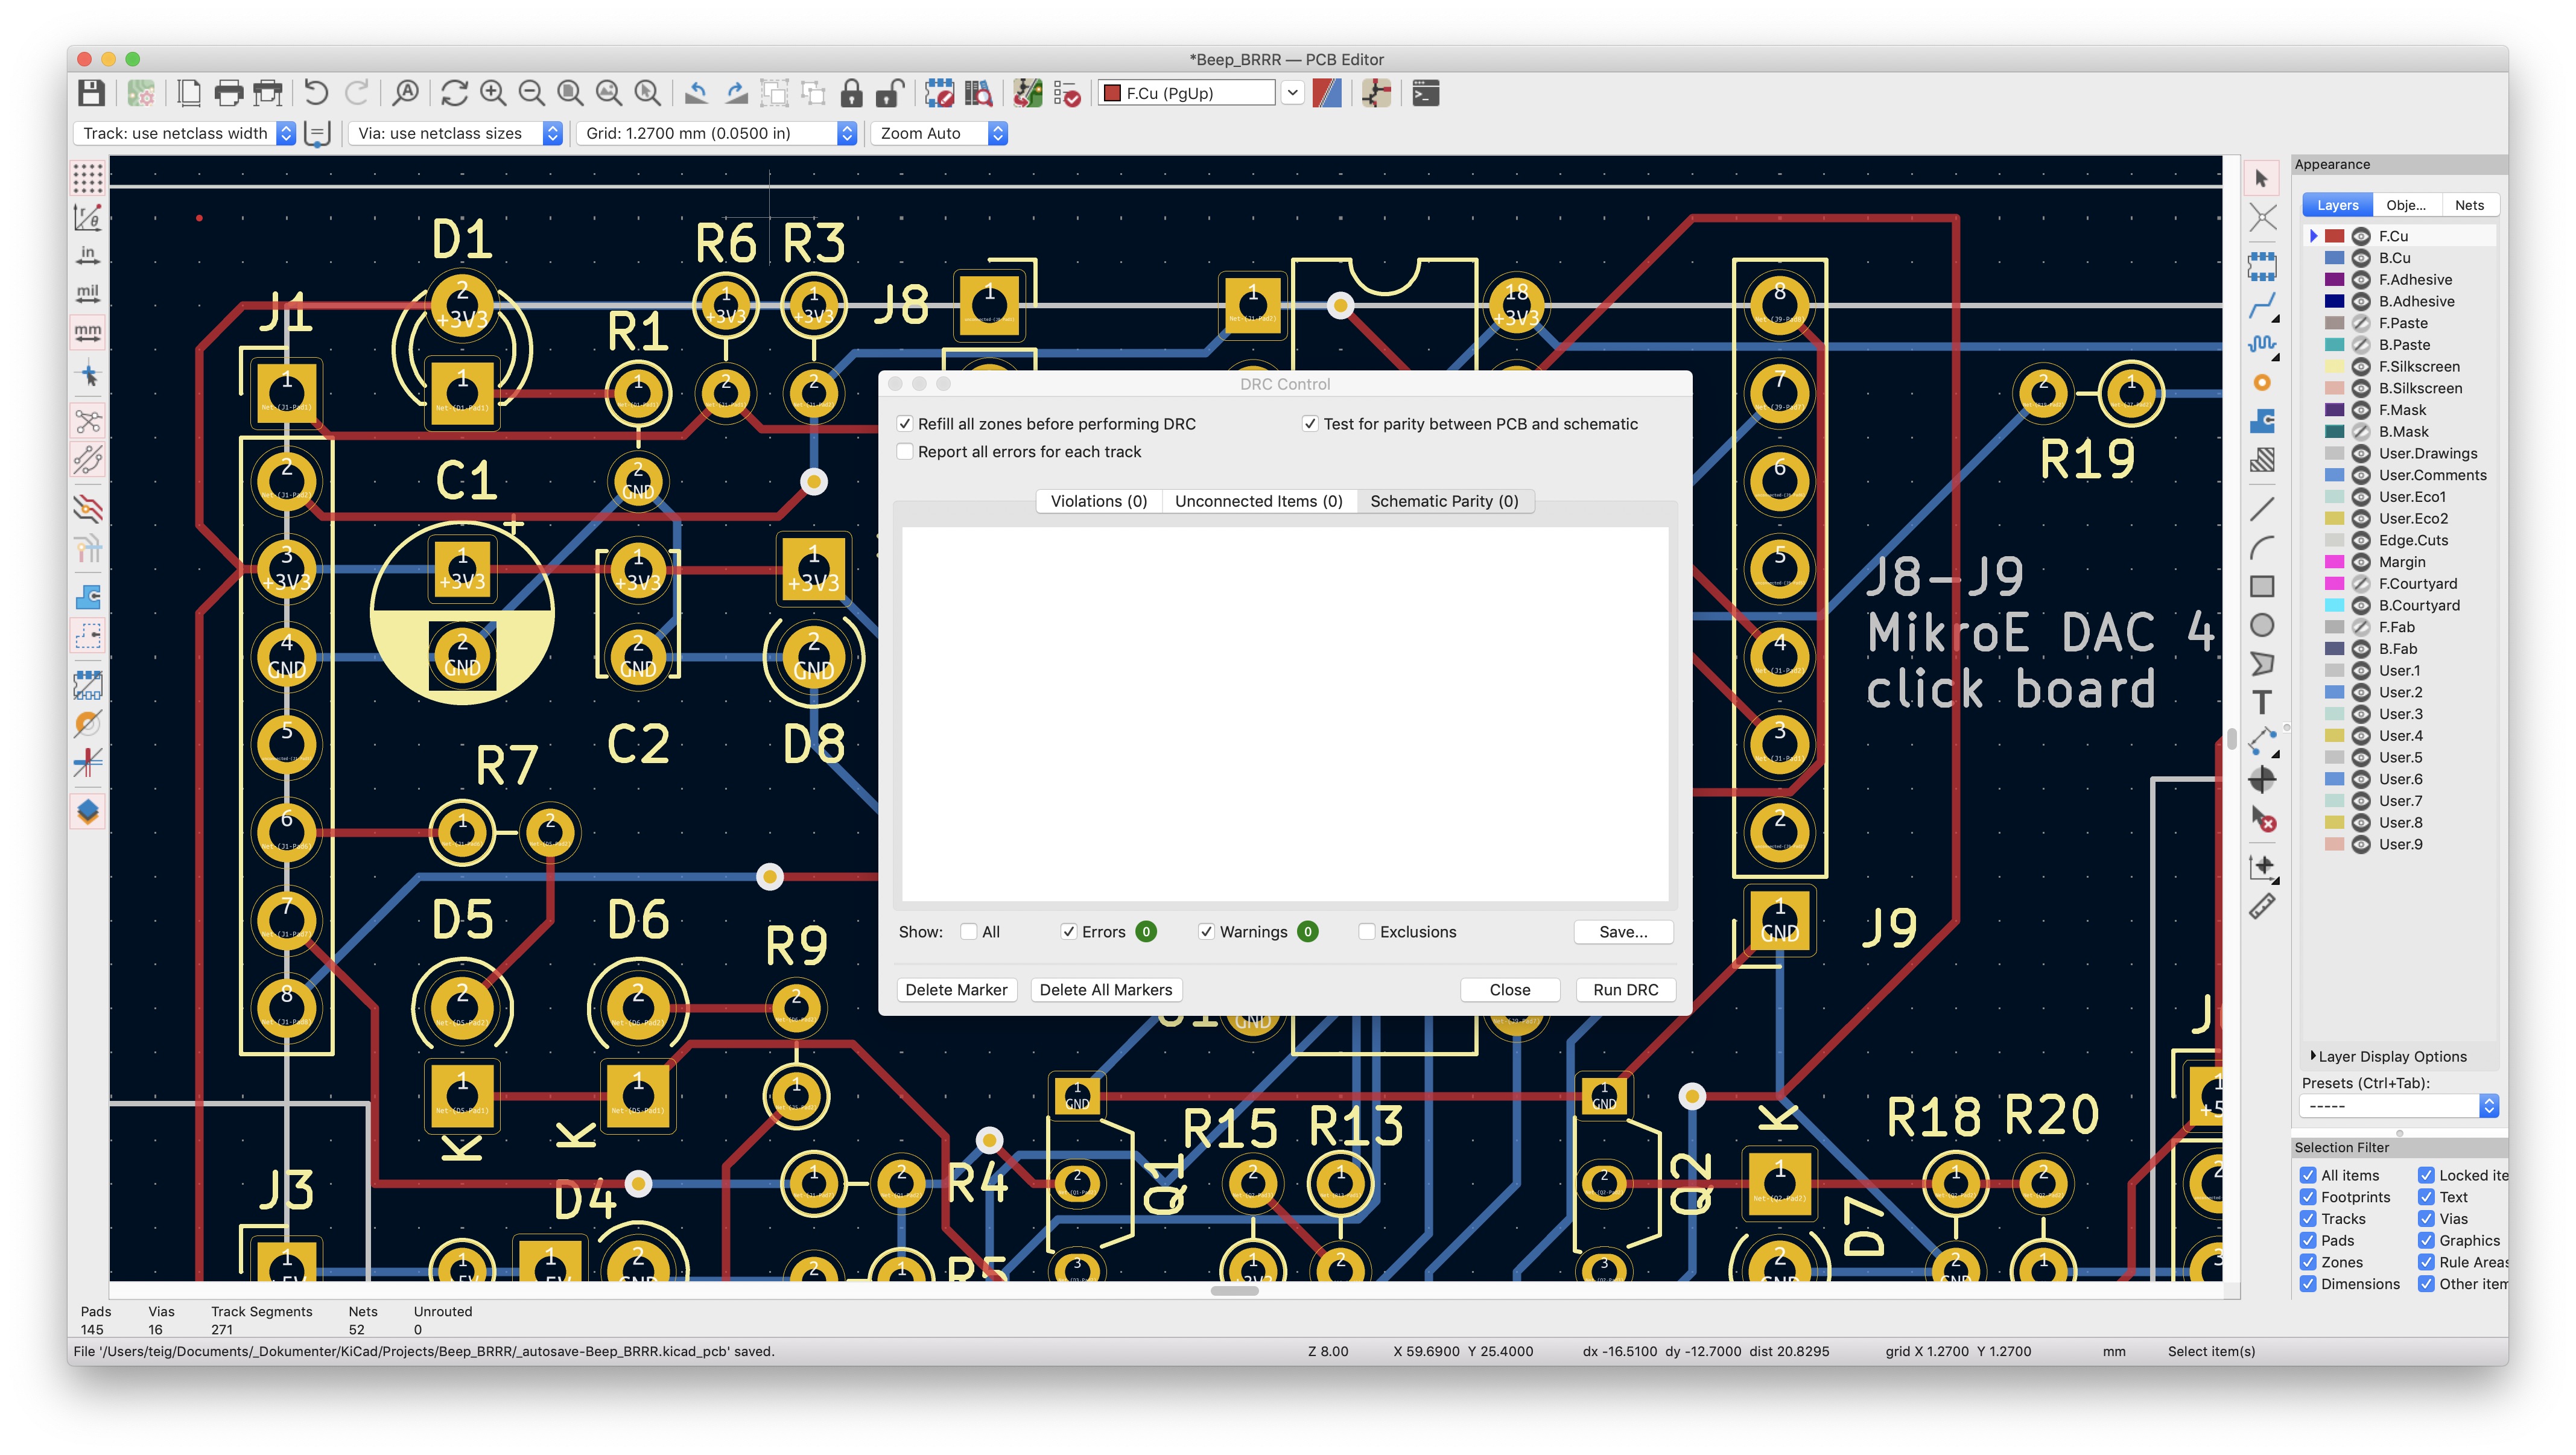
Task: Open the print dialog icon
Action: coord(229,93)
